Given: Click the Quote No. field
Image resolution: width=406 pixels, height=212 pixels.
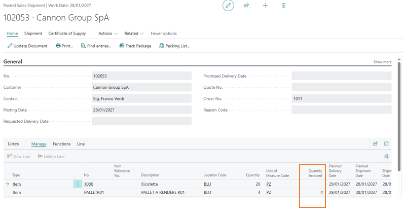Looking at the screenshot, I should coord(342,87).
